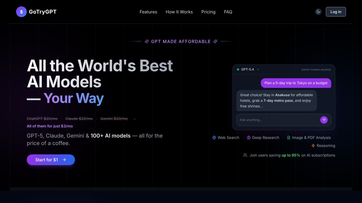Open the FAQ nav link
This screenshot has height=203, width=362.
(x=228, y=12)
